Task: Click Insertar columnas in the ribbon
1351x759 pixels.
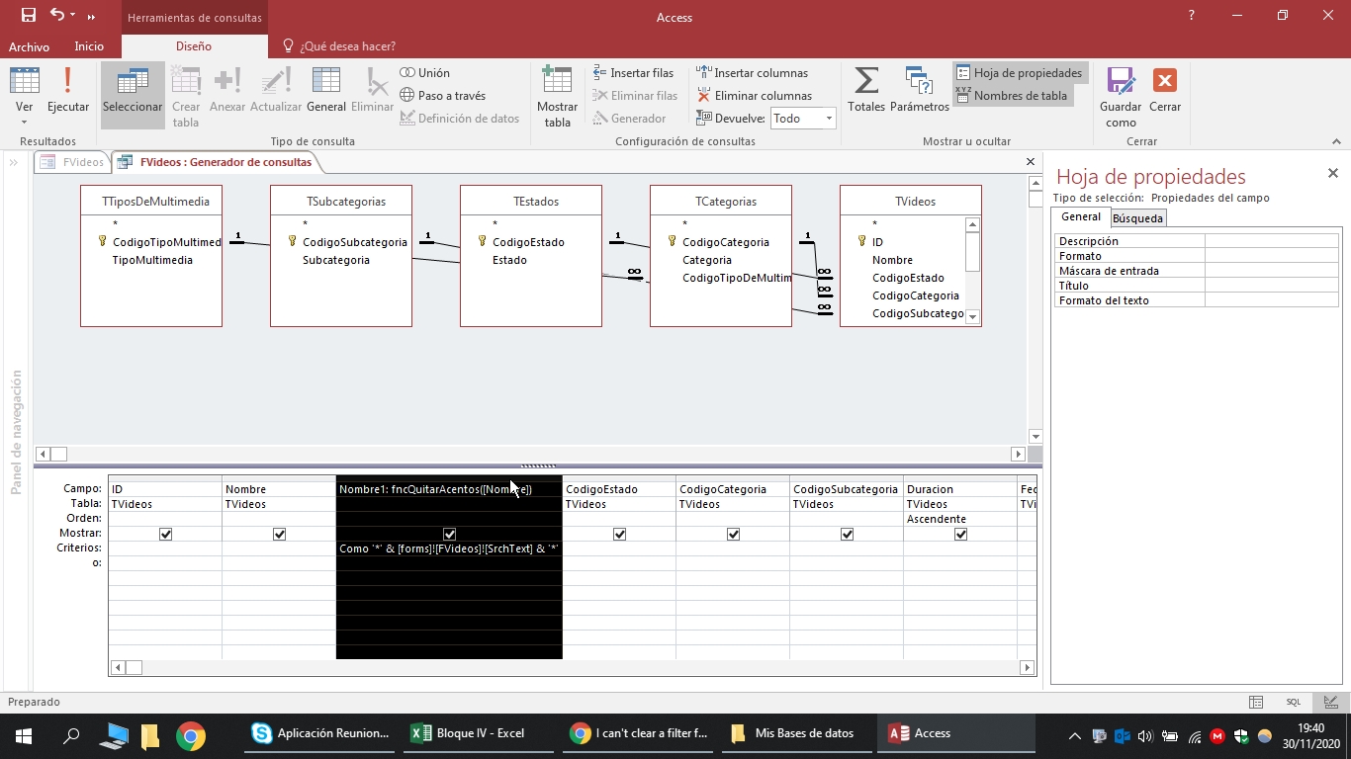Action: (x=752, y=73)
